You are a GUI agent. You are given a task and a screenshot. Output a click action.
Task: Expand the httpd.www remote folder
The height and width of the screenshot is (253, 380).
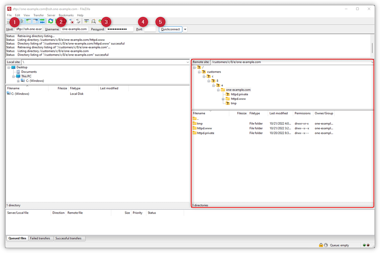tap(223, 99)
